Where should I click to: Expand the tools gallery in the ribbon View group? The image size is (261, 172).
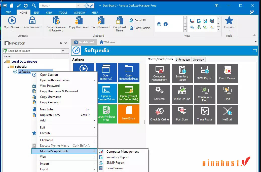[x=218, y=30]
